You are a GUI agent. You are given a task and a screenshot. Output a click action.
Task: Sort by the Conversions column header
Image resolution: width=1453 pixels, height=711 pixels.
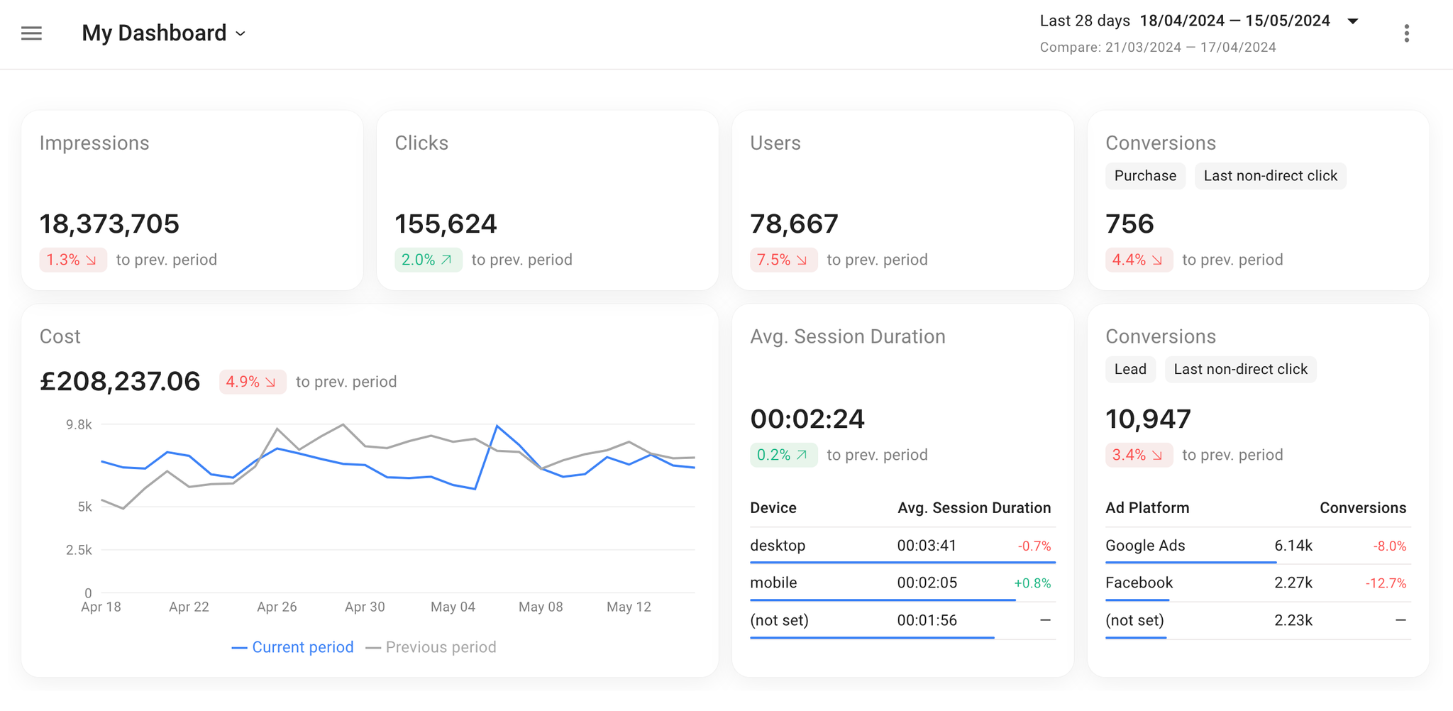tap(1363, 508)
